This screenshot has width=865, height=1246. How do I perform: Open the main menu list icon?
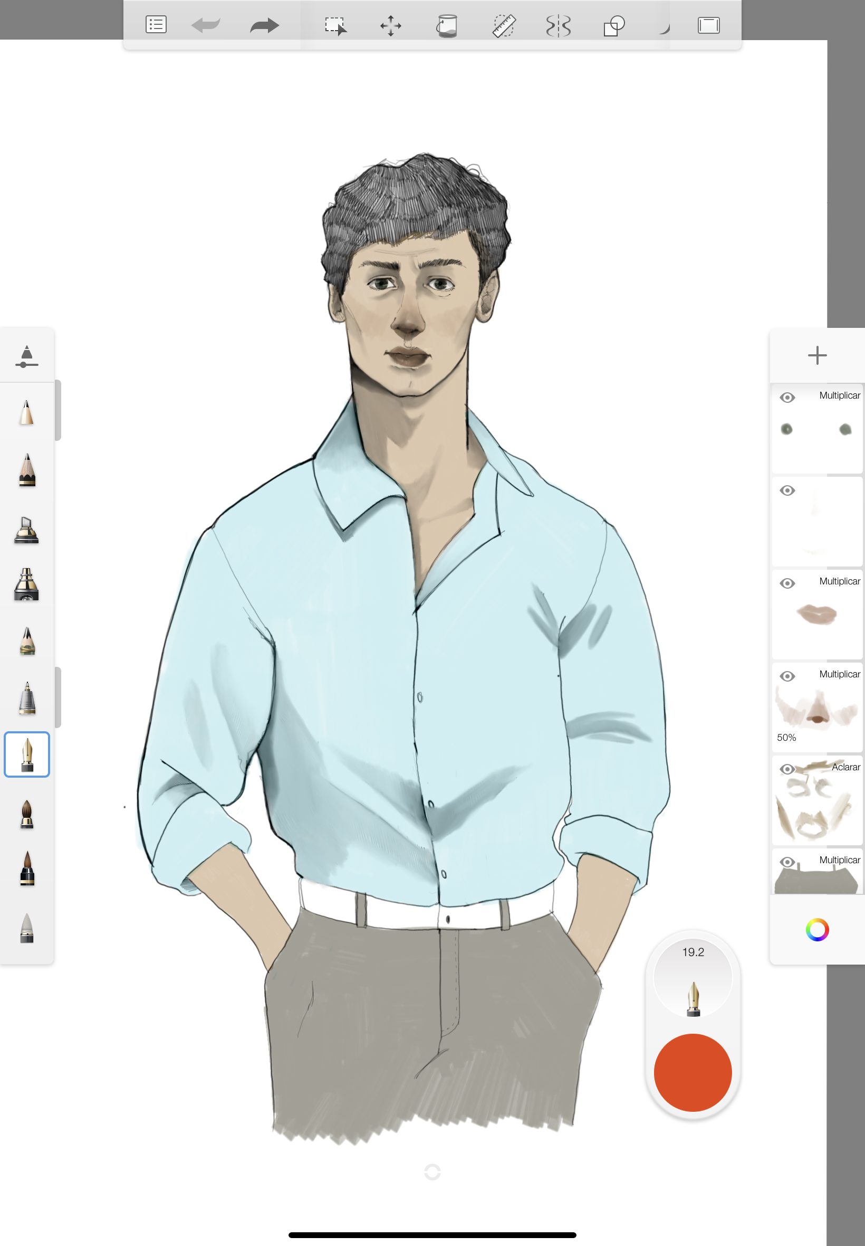(x=156, y=25)
